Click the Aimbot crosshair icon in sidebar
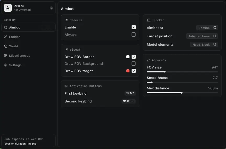 pyautogui.click(x=6, y=27)
